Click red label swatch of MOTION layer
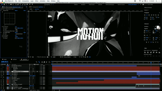The width and height of the screenshot is (162, 91). pyautogui.click(x=8, y=67)
